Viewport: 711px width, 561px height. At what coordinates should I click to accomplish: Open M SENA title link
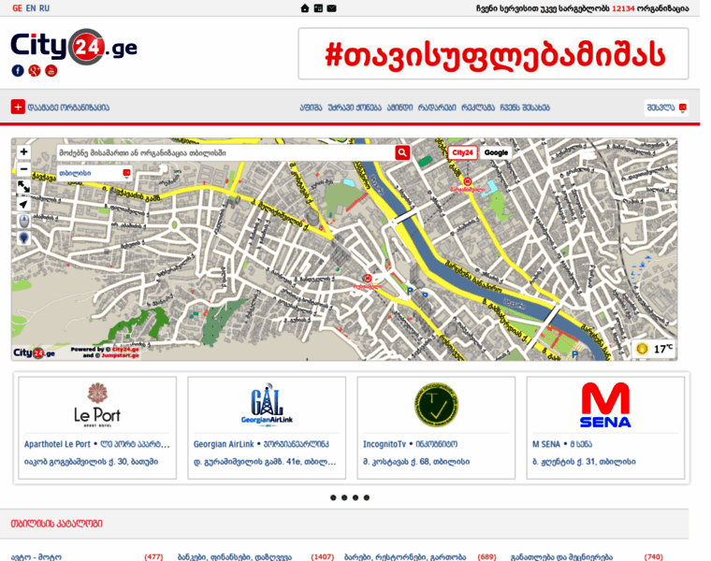[562, 444]
